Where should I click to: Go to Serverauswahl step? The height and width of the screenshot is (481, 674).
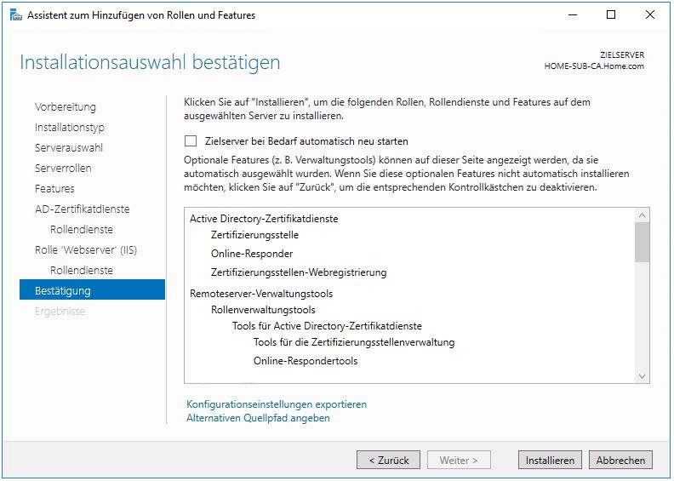pos(69,148)
